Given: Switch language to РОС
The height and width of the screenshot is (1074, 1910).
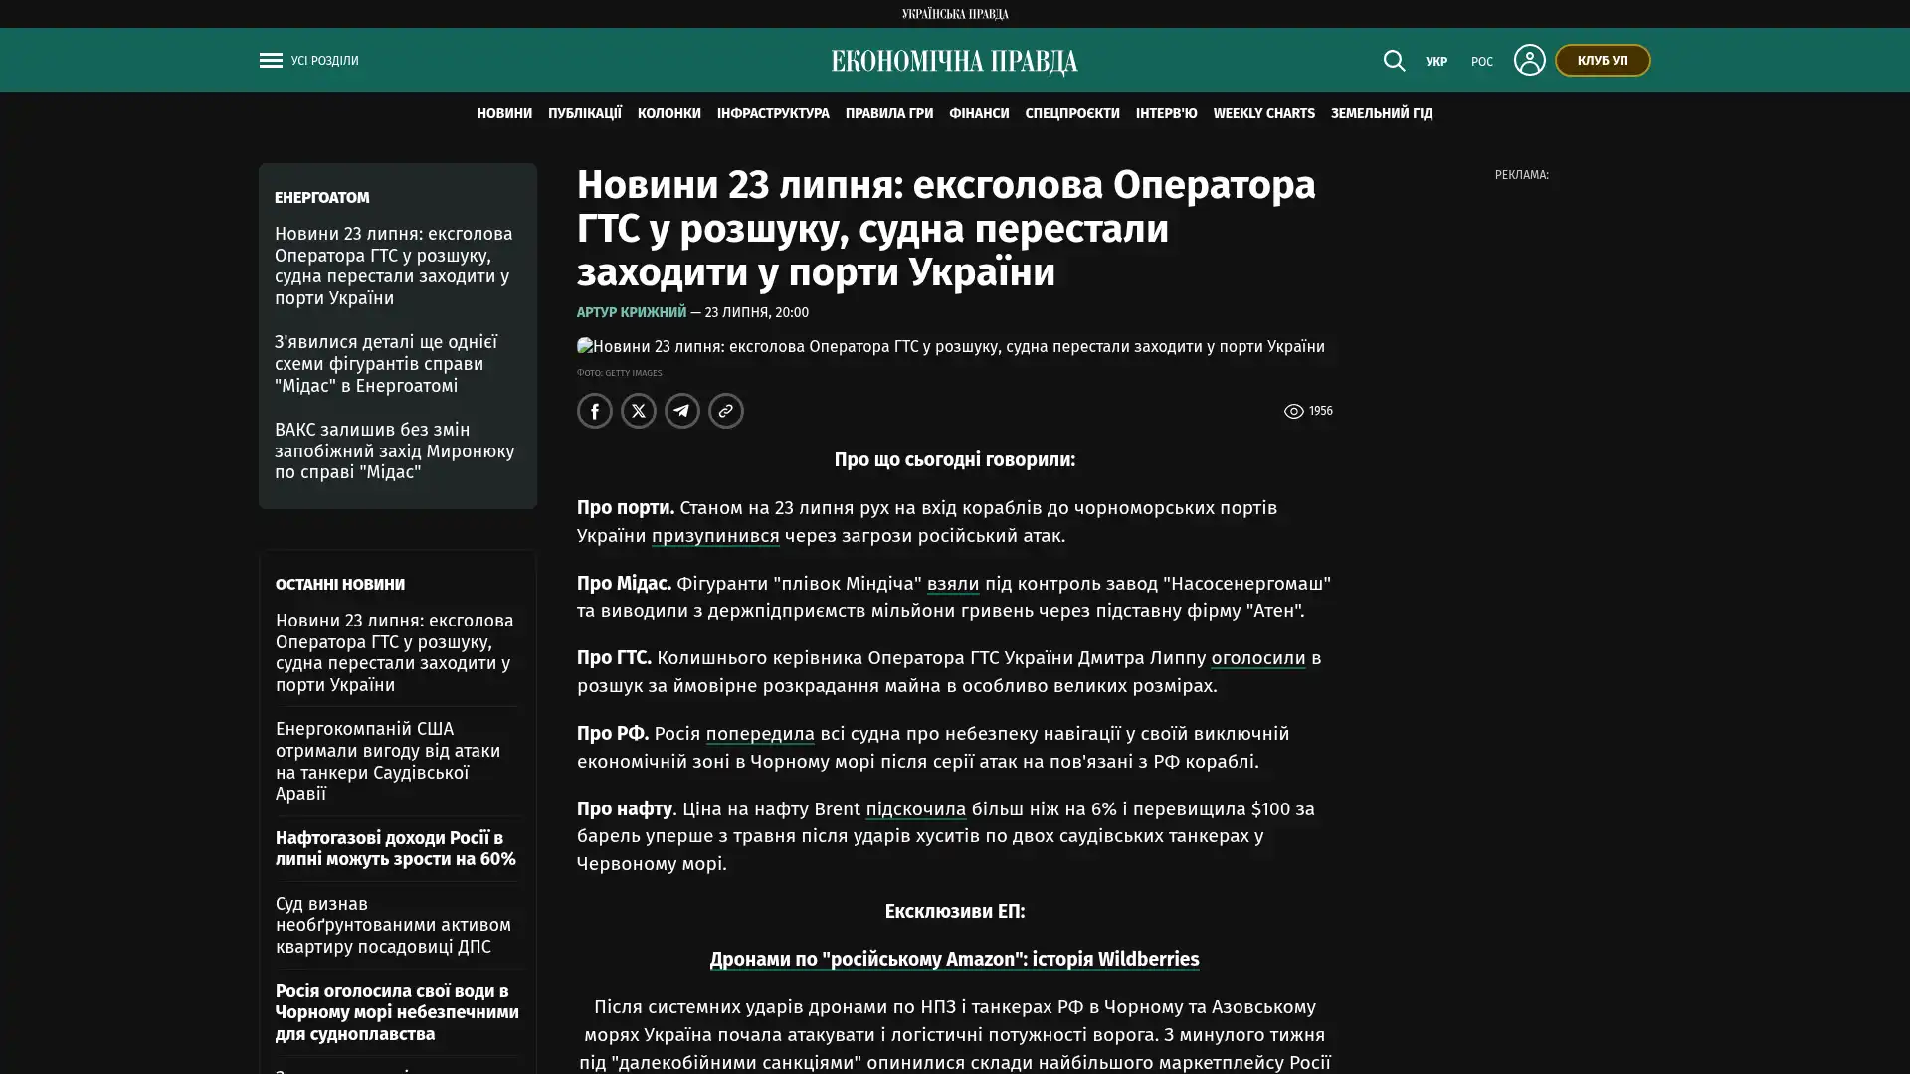Looking at the screenshot, I should coord(1482,62).
